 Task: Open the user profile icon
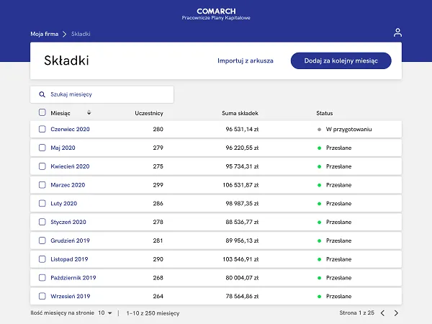click(397, 32)
